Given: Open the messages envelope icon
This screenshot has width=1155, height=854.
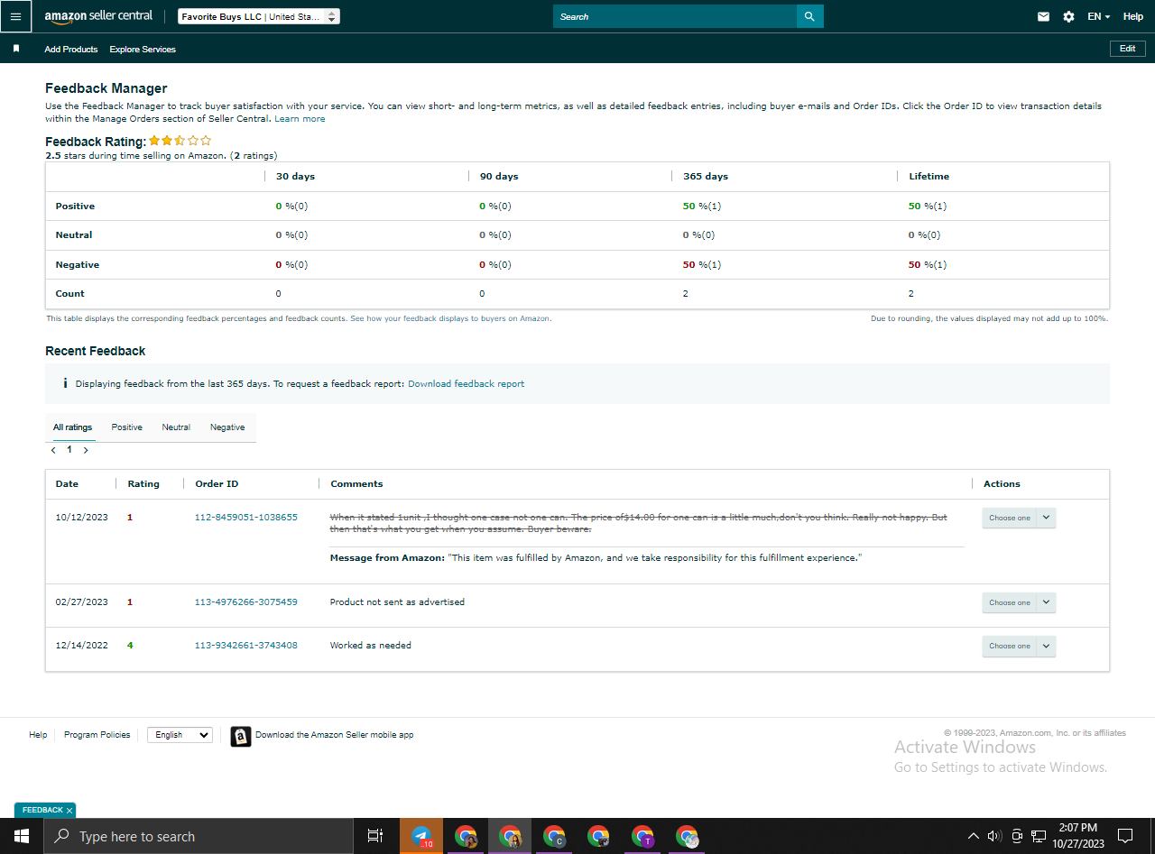Looking at the screenshot, I should [1043, 16].
